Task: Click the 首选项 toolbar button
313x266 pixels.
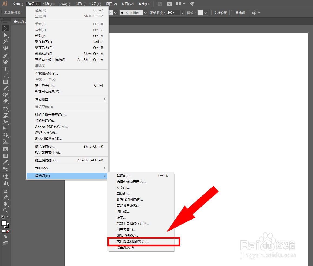Action: (240, 13)
